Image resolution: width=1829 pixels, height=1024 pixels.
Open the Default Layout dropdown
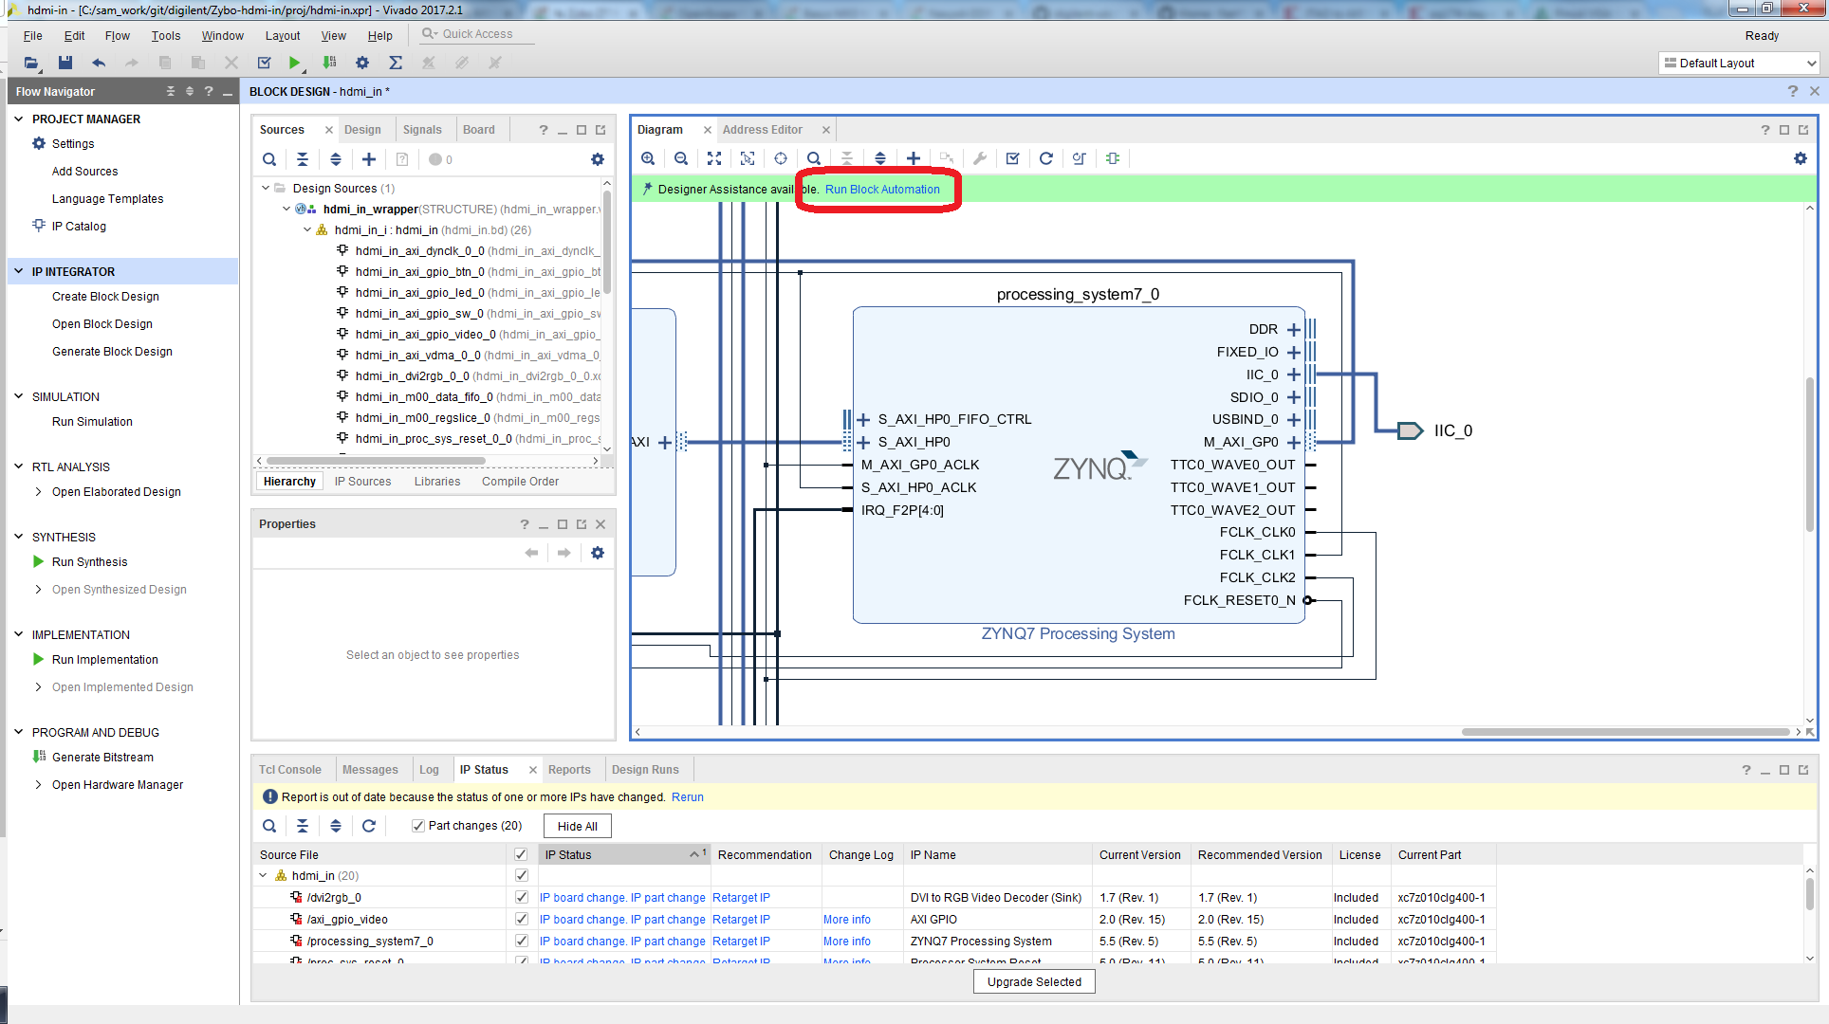click(x=1739, y=63)
